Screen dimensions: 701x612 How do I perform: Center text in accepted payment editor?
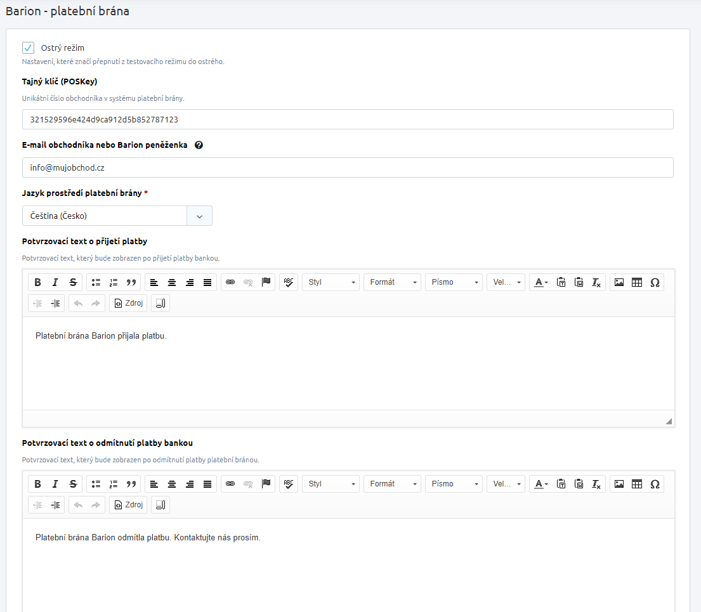[172, 282]
